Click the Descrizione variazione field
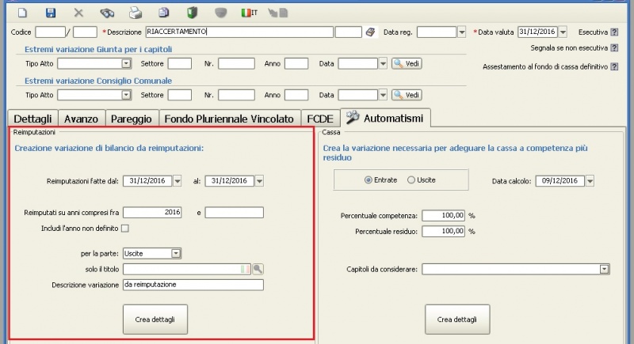Screen dimensions: 634x344 [x=193, y=285]
